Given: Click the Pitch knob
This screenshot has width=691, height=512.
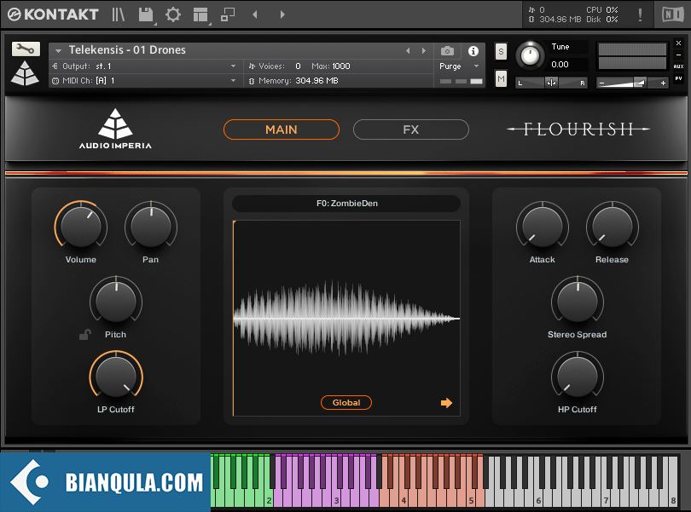Looking at the screenshot, I should coord(116,301).
